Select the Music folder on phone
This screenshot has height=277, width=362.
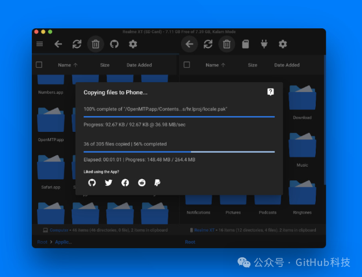[302, 150]
